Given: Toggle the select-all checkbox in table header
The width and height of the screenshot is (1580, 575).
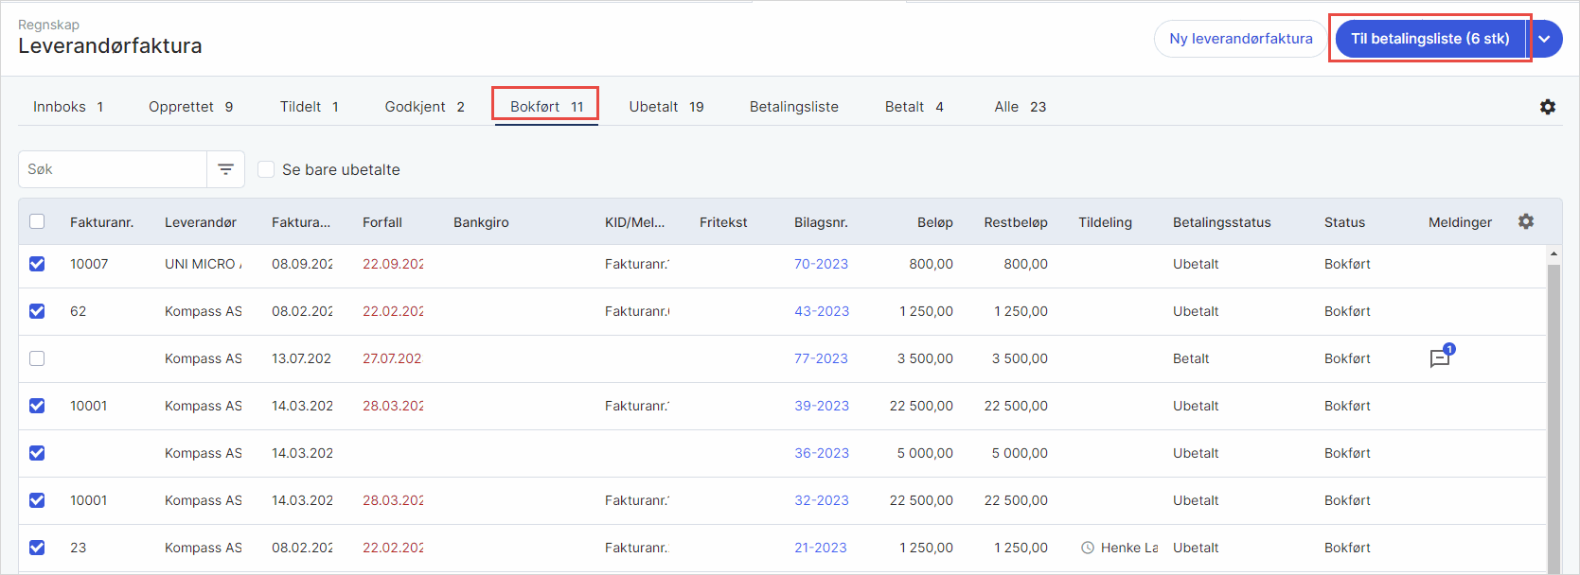Looking at the screenshot, I should (37, 221).
